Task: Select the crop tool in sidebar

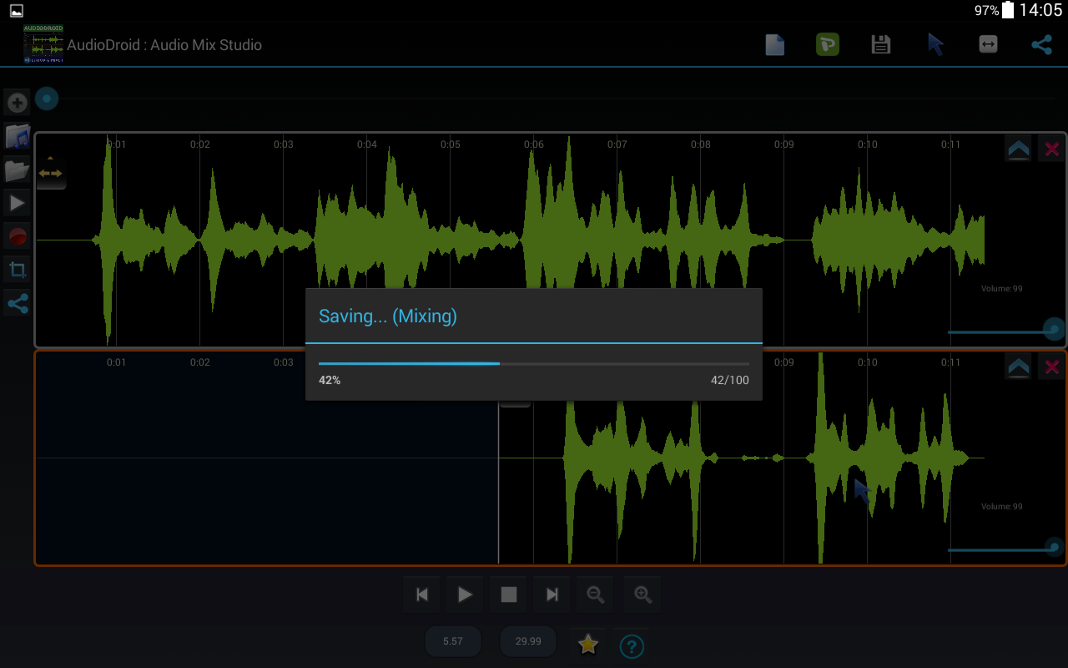Action: coord(17,270)
